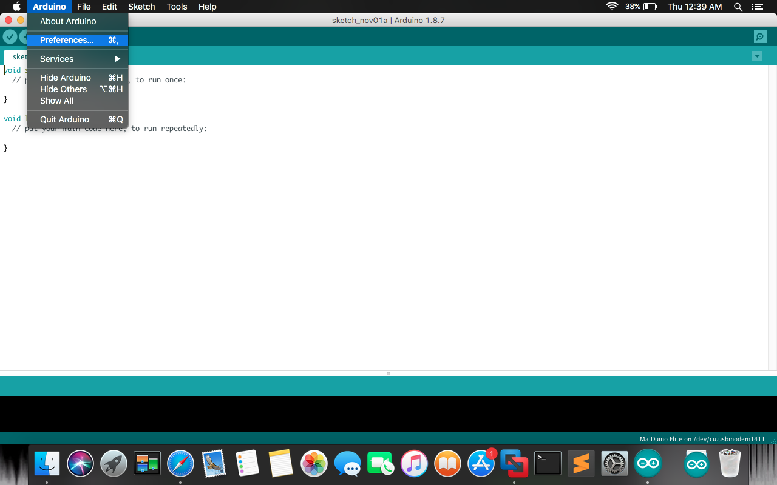Open Terminal from the Dock
Viewport: 777px width, 485px height.
point(548,463)
